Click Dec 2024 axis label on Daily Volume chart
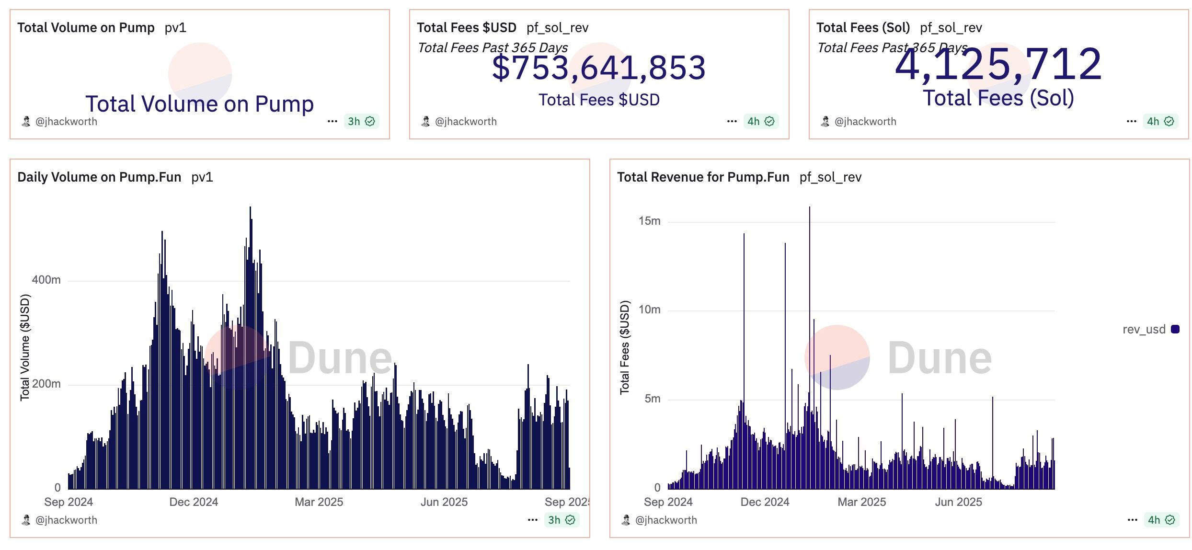The image size is (1192, 550). pos(194,502)
